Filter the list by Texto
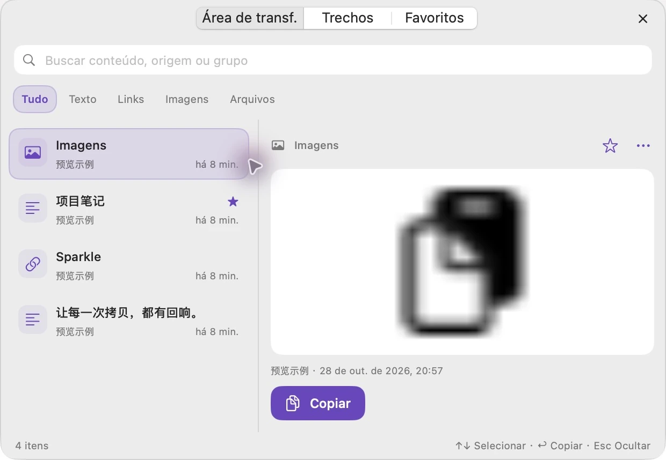Image resolution: width=666 pixels, height=460 pixels. click(83, 99)
